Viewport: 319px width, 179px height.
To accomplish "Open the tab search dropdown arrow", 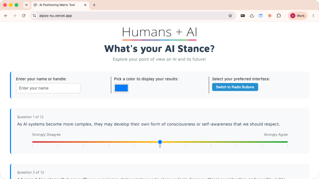I will tap(26, 5).
